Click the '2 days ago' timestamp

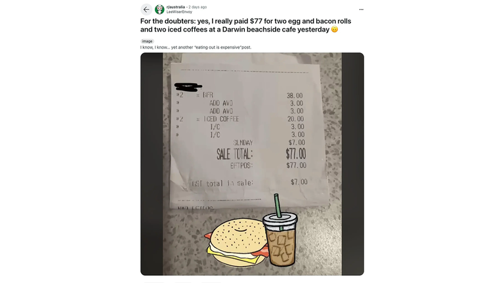click(198, 7)
